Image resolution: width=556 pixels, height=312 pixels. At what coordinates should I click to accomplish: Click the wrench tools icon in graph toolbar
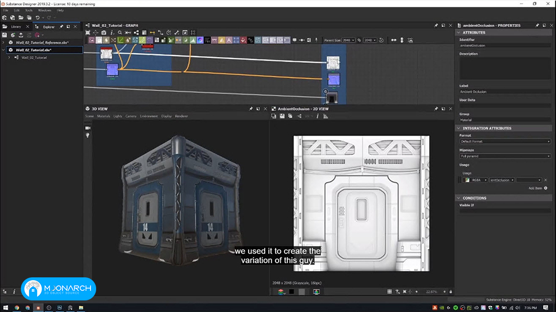tap(177, 32)
